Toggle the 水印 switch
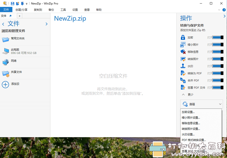The image size is (227, 158). pyautogui.click(x=218, y=66)
